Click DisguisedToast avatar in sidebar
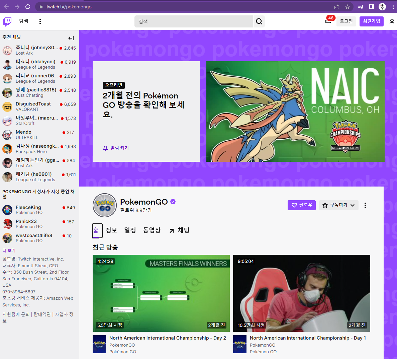This screenshot has width=397, height=359. click(x=7, y=107)
